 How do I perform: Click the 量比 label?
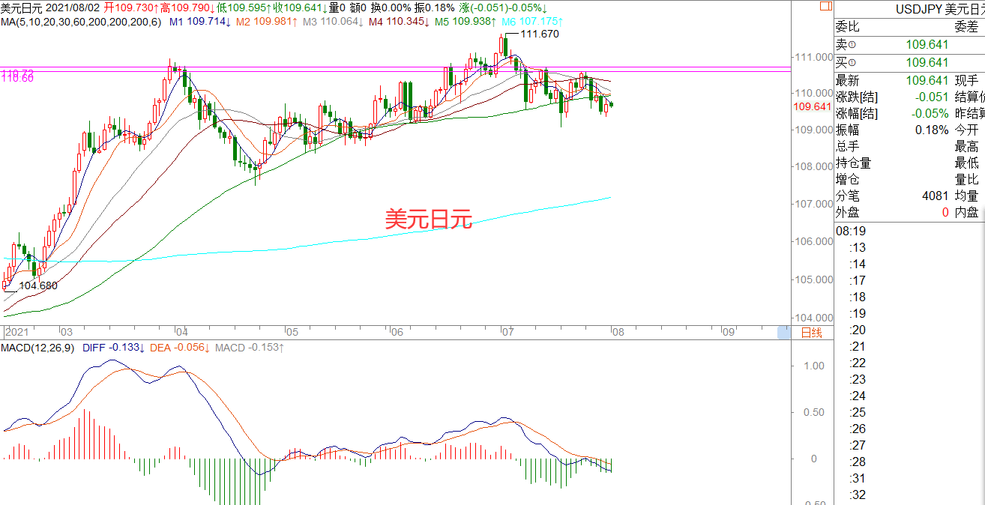(x=967, y=180)
